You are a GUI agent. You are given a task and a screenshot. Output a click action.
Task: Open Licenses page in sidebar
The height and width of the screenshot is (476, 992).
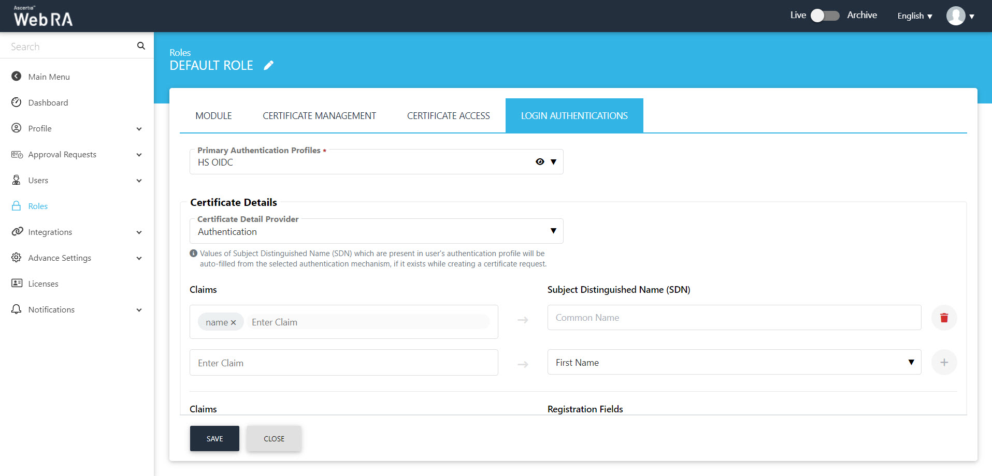(43, 284)
